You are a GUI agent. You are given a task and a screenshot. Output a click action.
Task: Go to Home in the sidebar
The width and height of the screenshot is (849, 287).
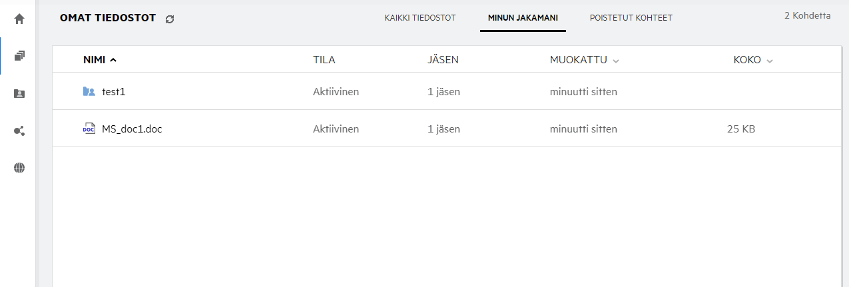[x=19, y=19]
